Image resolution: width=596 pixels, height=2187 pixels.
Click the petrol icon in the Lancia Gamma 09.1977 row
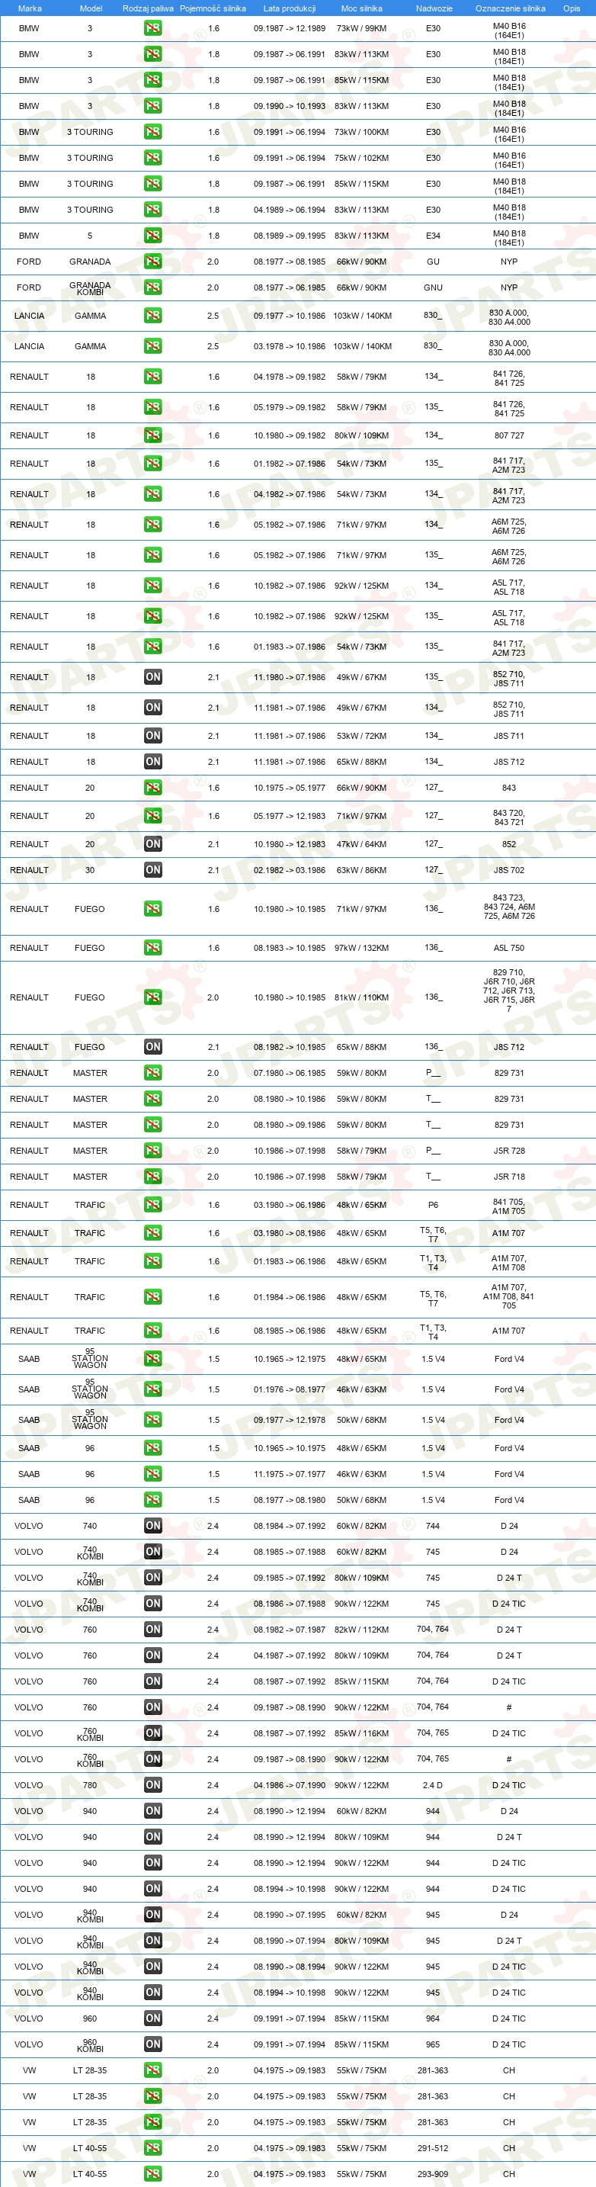(153, 316)
